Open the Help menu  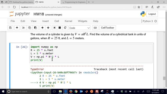coord(96,21)
